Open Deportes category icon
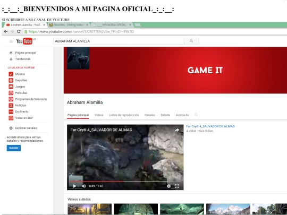 point(11,80)
